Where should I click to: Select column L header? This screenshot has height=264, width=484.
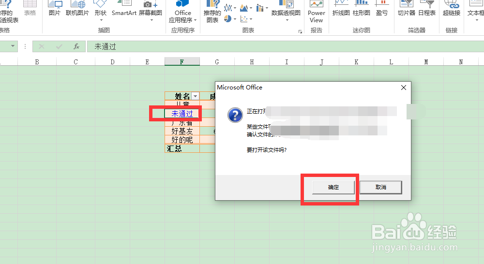tap(392, 62)
